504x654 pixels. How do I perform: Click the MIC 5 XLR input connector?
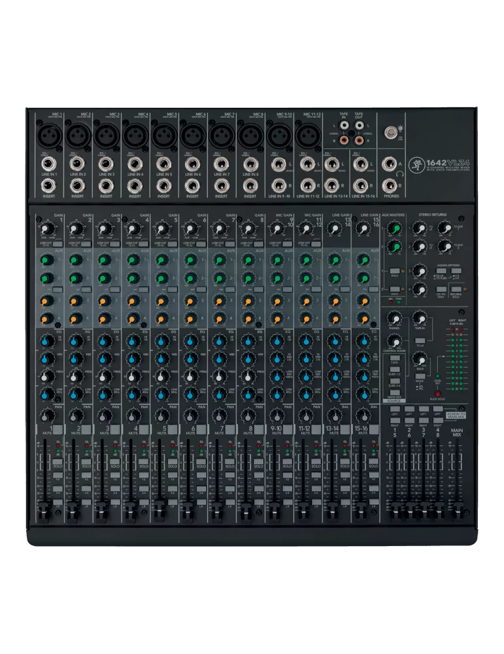pos(163,135)
